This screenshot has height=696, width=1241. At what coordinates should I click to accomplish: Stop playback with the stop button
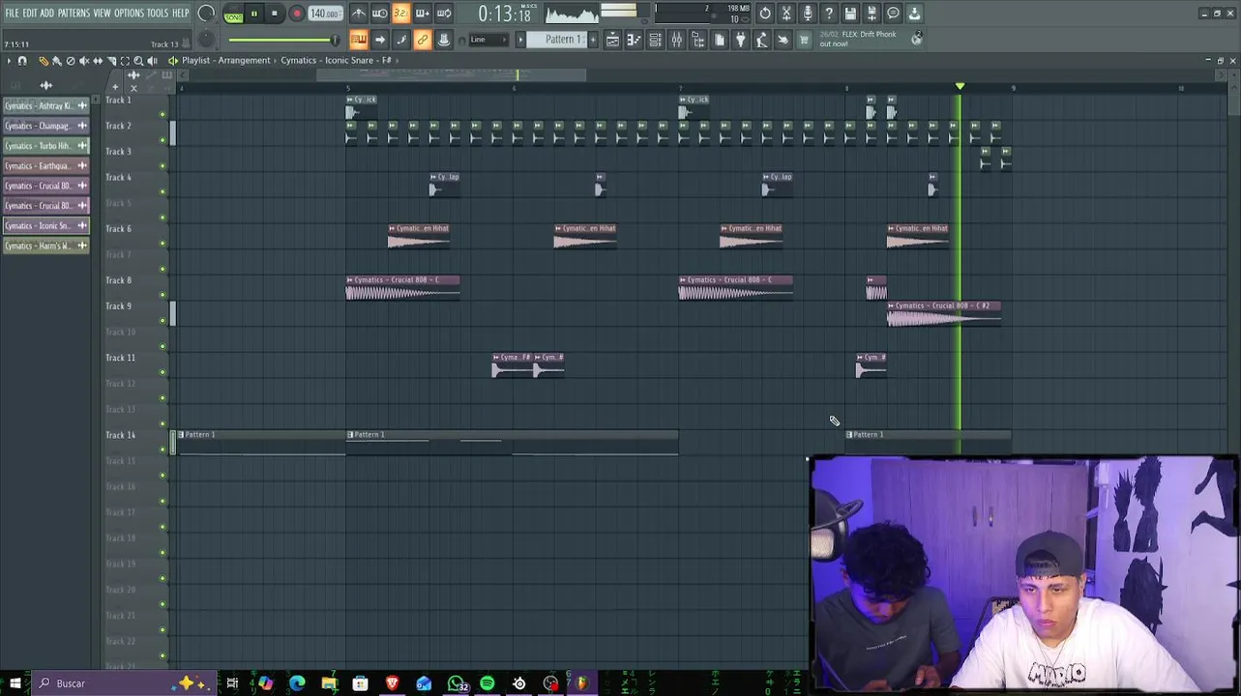pyautogui.click(x=275, y=14)
